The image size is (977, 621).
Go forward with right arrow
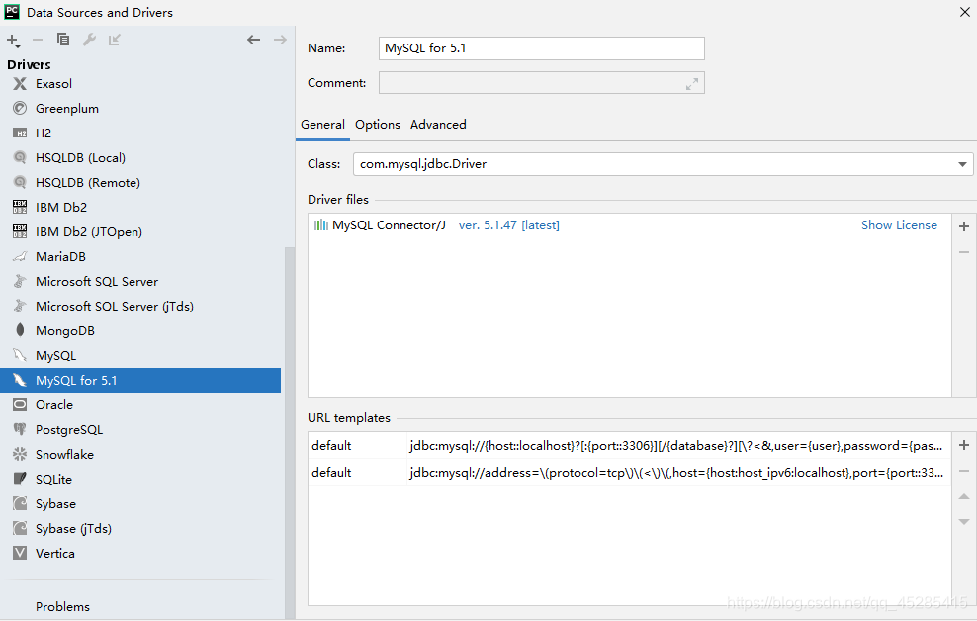click(x=280, y=40)
